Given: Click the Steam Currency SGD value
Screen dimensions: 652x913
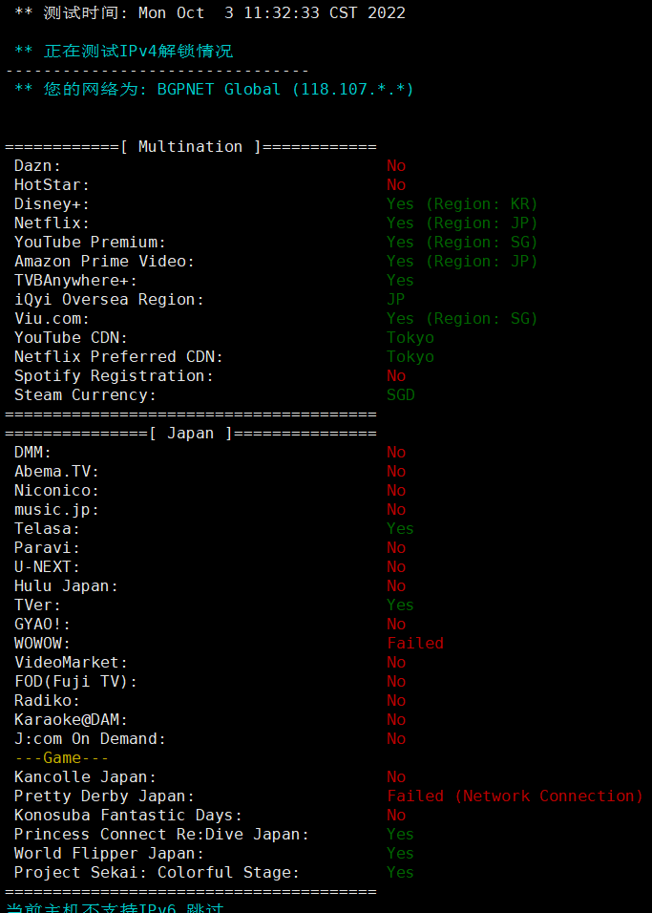Looking at the screenshot, I should [401, 395].
